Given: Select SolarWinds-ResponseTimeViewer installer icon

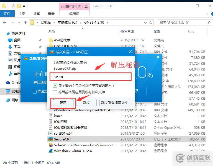Looking at the screenshot, I should (x=51, y=145).
